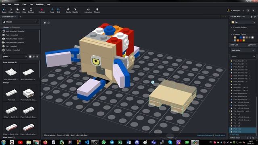
Task: Open the View menu
Action: 24,4
